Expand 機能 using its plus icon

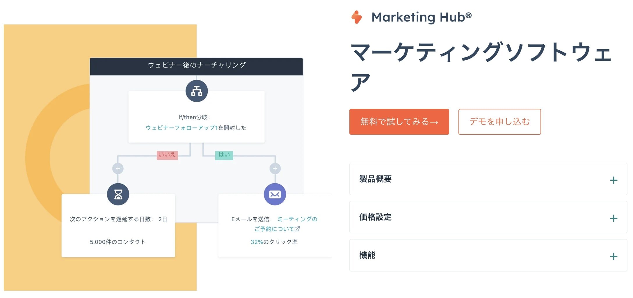pos(614,256)
